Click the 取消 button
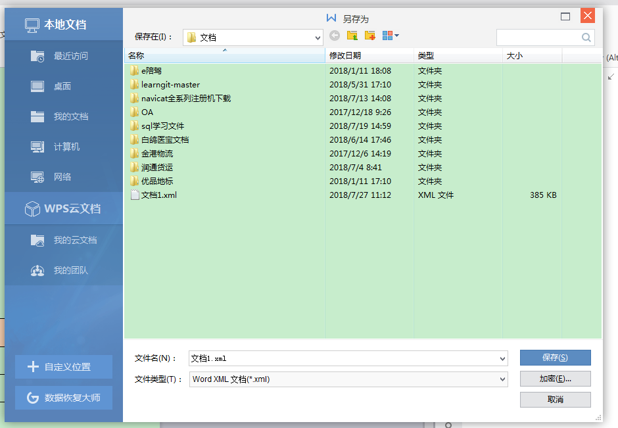Screen dimensions: 618x428 (x=556, y=400)
